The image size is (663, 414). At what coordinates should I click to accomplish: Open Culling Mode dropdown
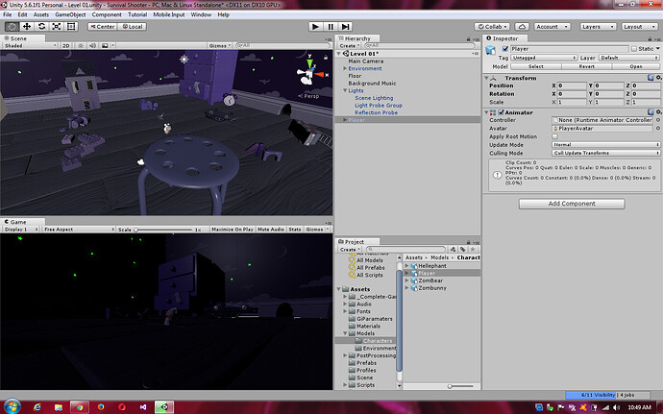pos(605,153)
